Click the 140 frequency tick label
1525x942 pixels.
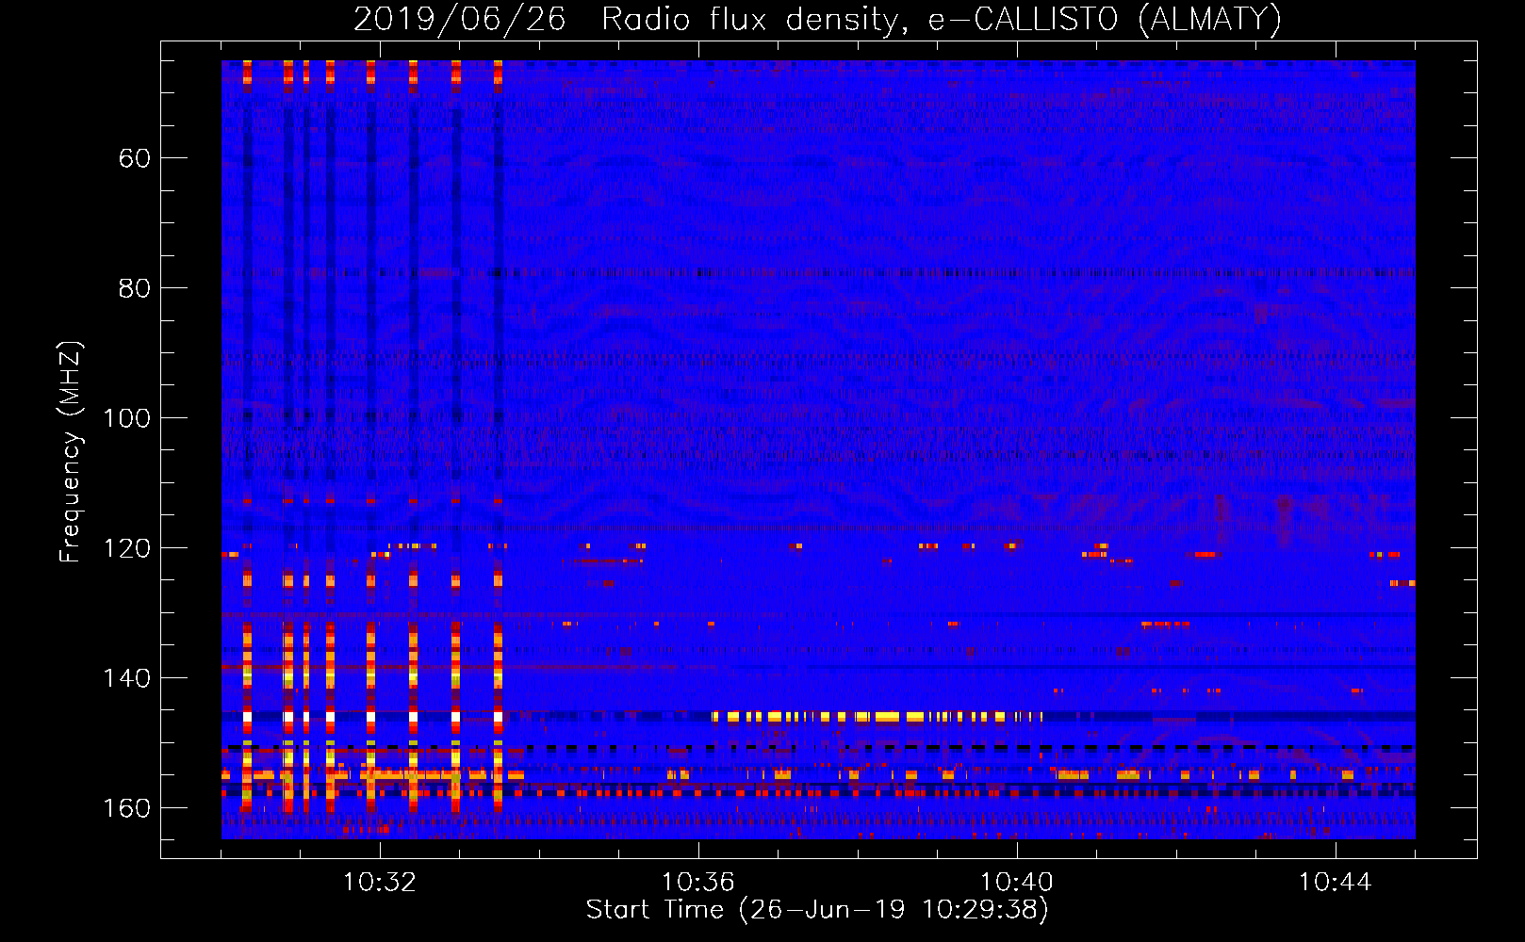click(x=126, y=678)
